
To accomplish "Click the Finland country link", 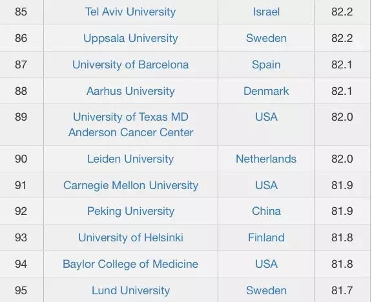I will tap(266, 237).
